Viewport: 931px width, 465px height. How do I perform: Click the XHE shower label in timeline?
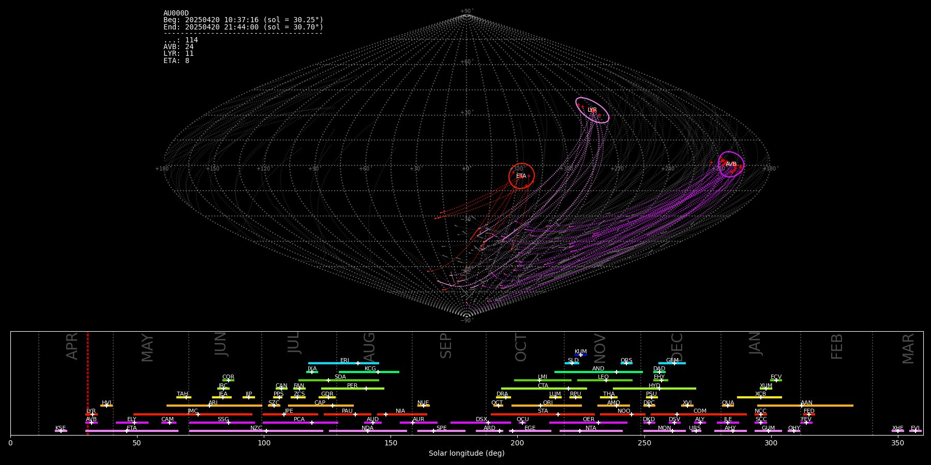(897, 428)
